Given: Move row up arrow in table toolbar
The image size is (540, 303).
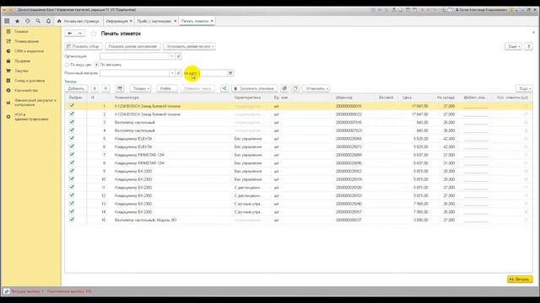Looking at the screenshot, I should (x=94, y=88).
